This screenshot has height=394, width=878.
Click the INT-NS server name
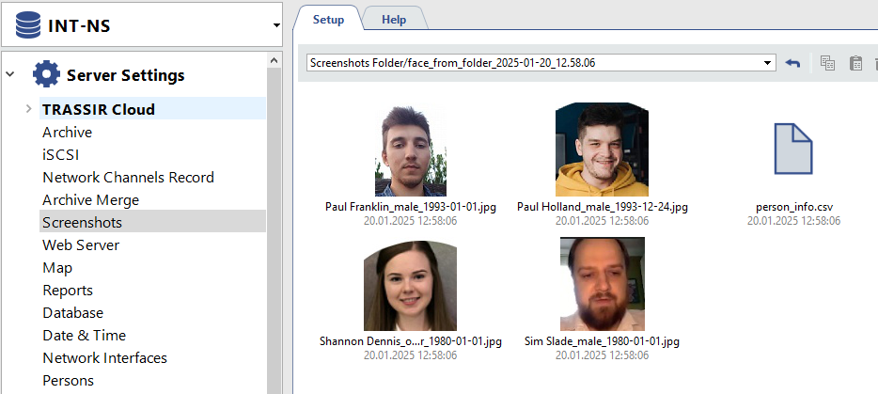[79, 25]
